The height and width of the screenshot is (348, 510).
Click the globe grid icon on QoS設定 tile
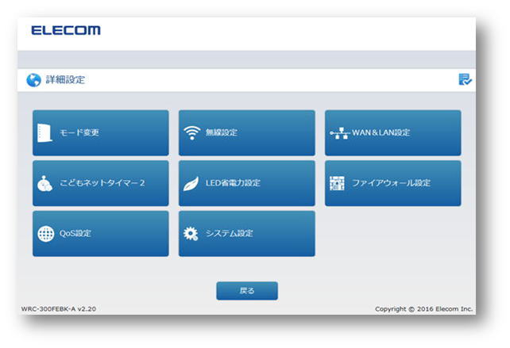[x=46, y=234]
